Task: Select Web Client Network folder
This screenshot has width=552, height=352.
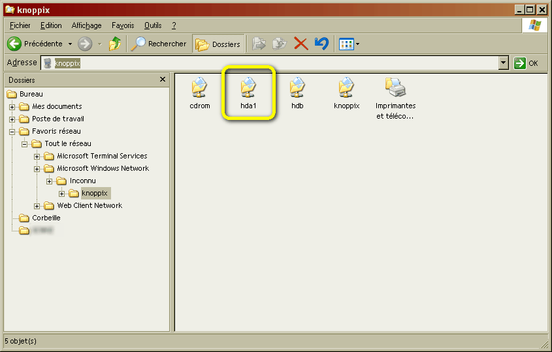Action: [x=89, y=205]
